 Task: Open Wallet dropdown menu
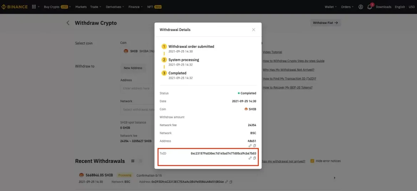pos(330,7)
